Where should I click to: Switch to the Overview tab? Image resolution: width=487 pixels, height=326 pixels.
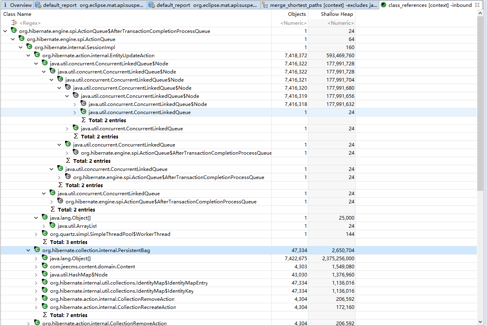tap(17, 5)
